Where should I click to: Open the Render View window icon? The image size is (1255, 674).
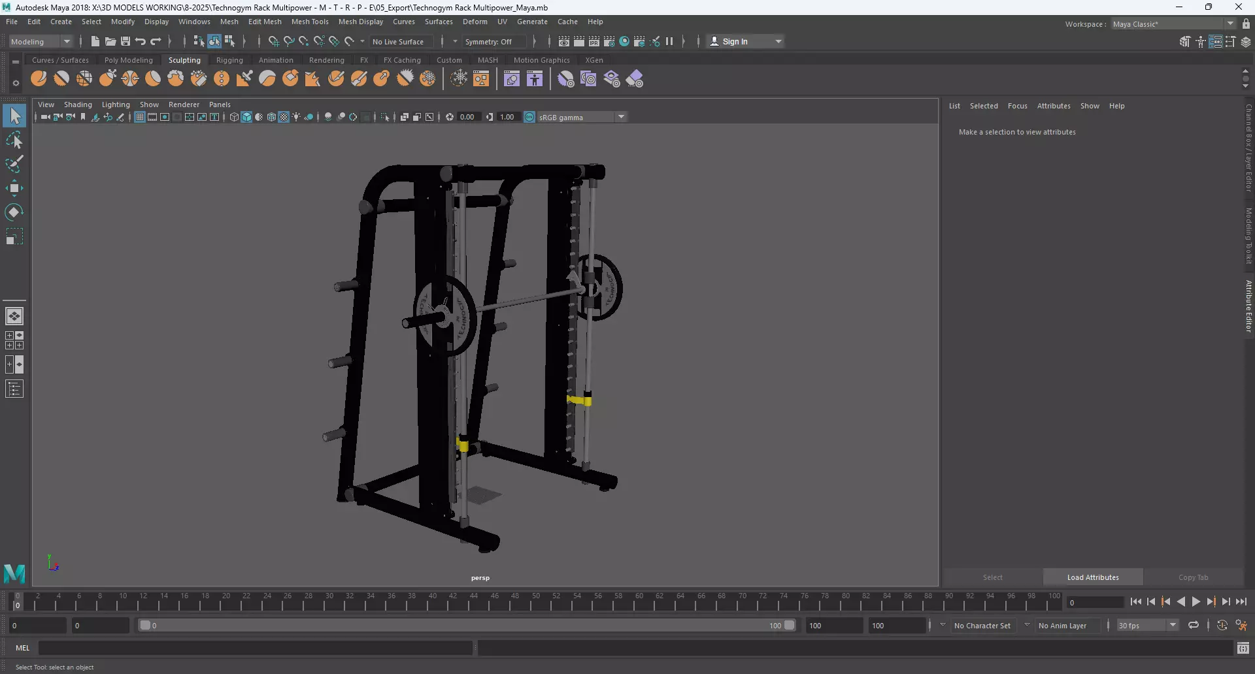pos(564,41)
